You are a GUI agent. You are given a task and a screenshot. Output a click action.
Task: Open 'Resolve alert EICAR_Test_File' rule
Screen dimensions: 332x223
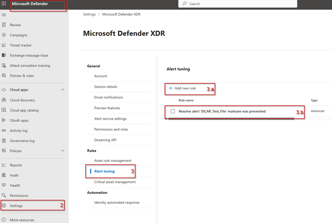(222, 111)
